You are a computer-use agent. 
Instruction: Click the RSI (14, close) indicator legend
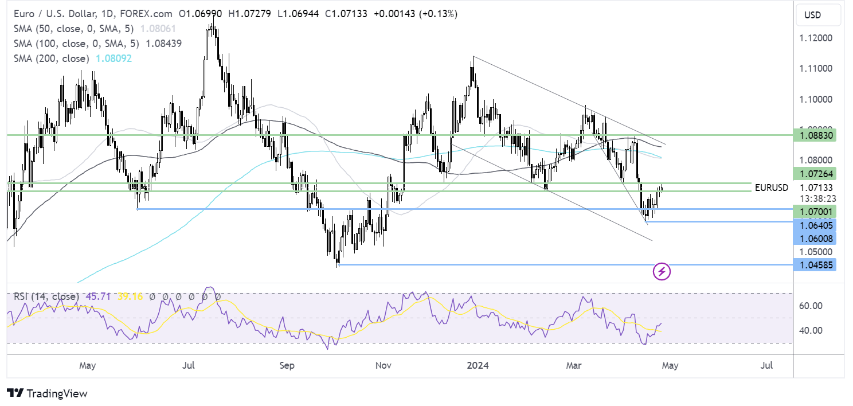tap(47, 296)
